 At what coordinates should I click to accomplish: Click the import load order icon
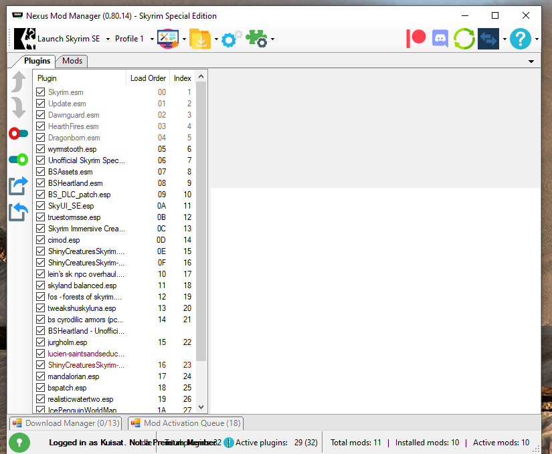pyautogui.click(x=18, y=212)
